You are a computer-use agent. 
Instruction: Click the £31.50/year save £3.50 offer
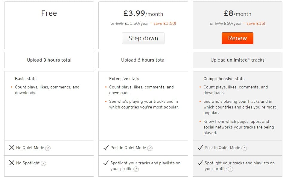point(143,24)
